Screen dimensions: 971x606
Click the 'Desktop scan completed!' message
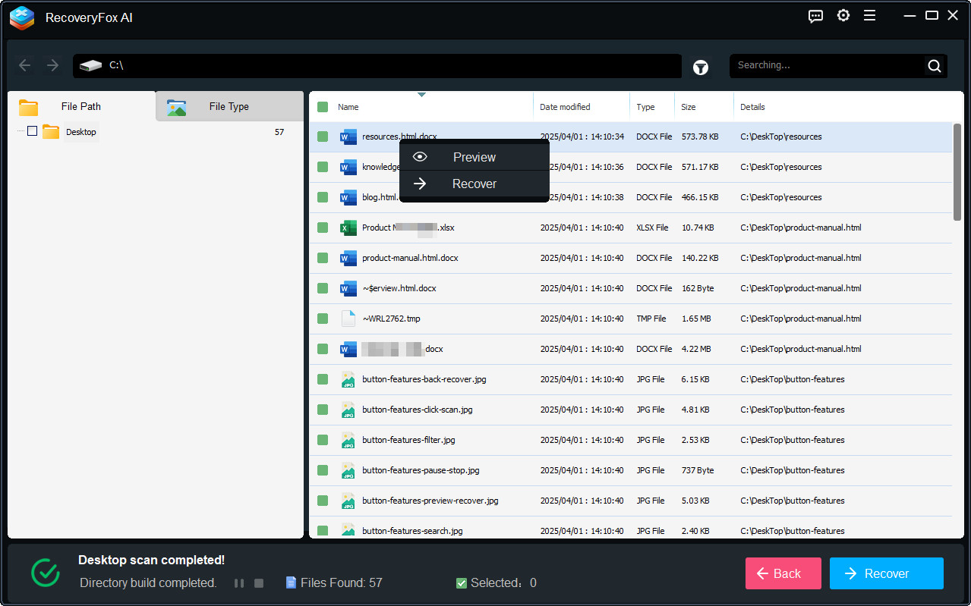point(152,560)
